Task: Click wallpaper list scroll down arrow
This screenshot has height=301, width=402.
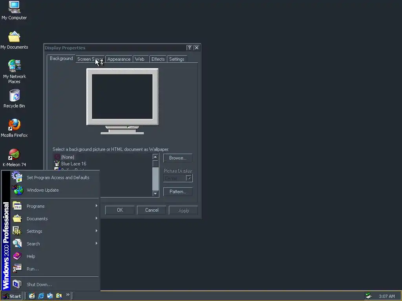Action: coord(155,194)
